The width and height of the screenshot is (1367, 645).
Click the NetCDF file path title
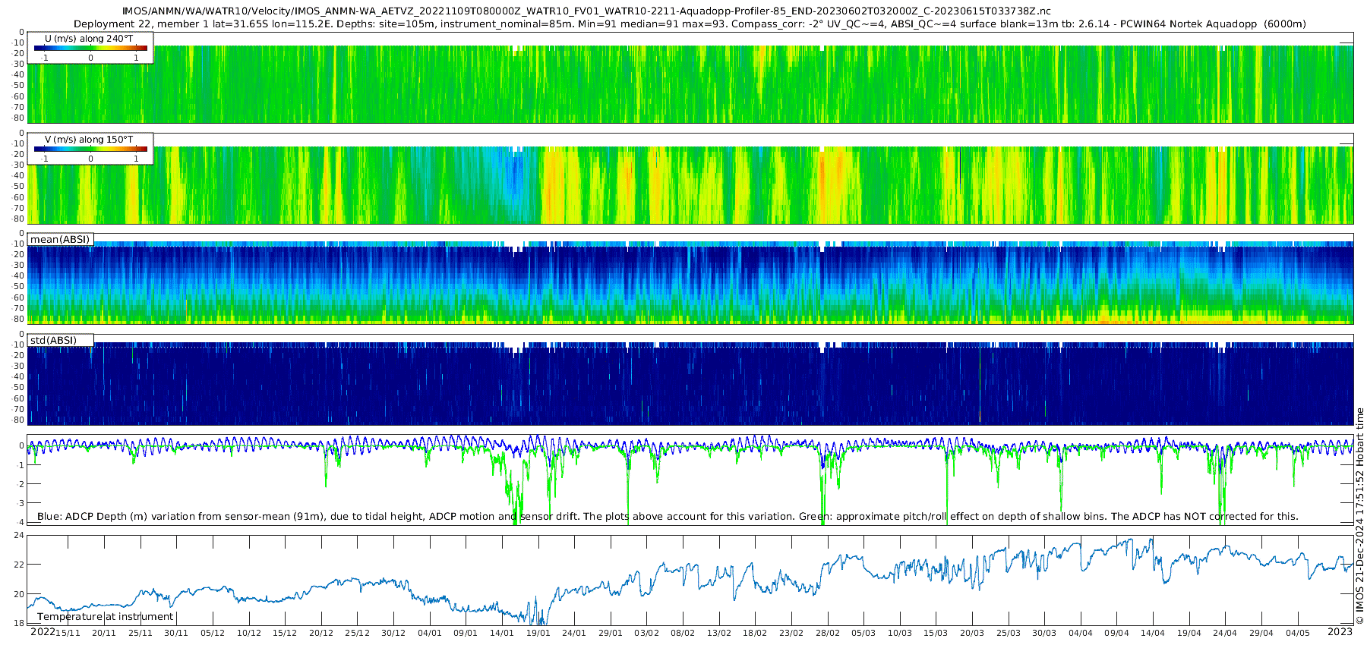click(x=586, y=11)
